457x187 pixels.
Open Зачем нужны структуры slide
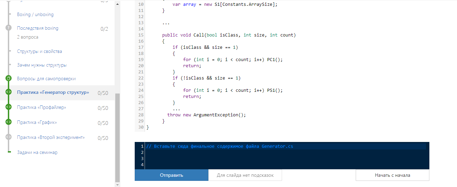42,65
